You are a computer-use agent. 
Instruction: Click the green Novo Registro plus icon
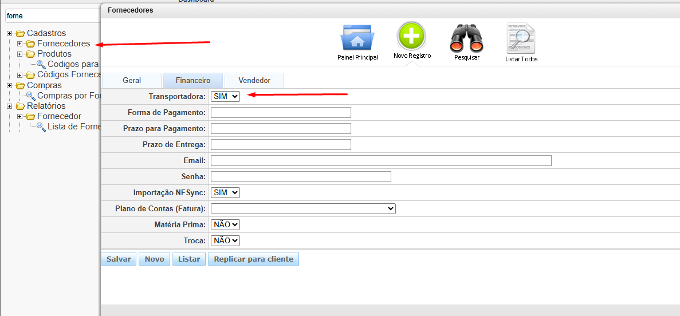[x=411, y=36]
